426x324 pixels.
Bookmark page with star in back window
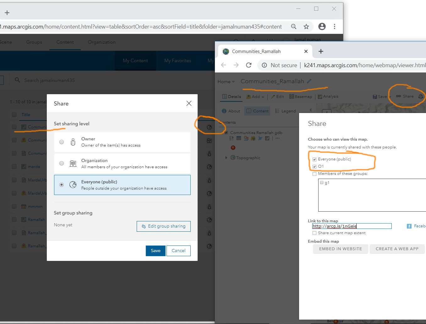tap(306, 27)
